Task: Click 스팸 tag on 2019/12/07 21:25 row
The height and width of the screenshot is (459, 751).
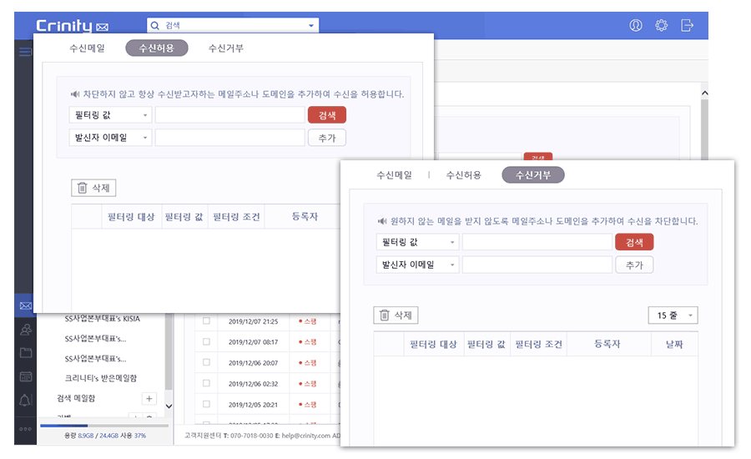Action: point(307,321)
